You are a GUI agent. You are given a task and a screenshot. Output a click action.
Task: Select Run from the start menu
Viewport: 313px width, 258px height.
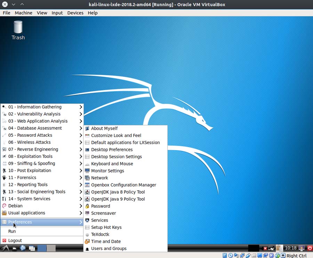tap(12, 231)
